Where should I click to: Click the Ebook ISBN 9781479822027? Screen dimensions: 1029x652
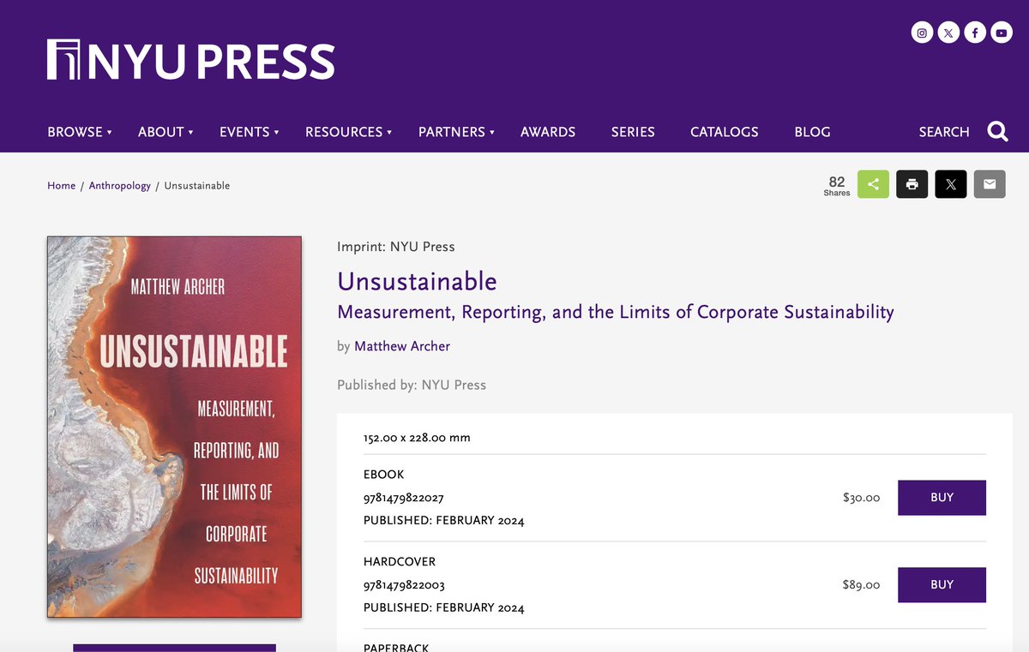click(x=404, y=498)
